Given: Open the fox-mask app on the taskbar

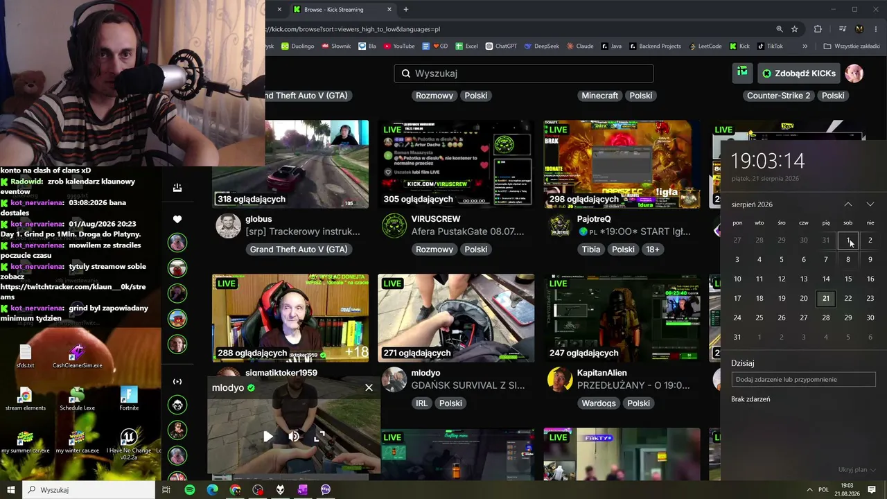Looking at the screenshot, I should coord(281,490).
